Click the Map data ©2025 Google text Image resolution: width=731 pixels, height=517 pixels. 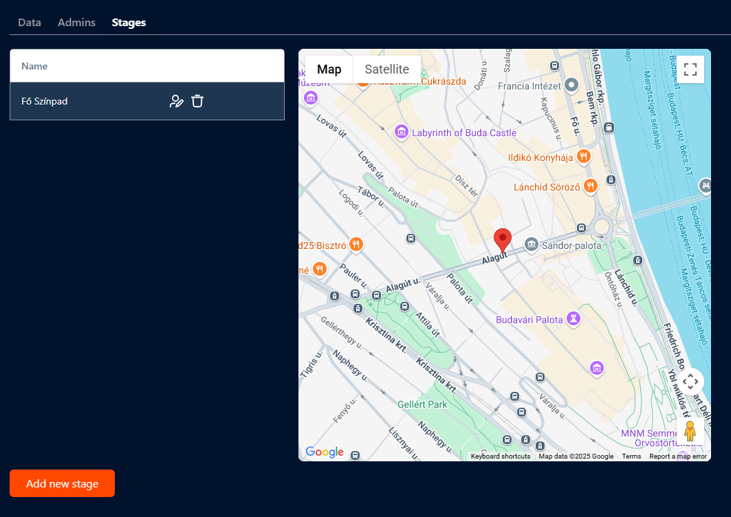point(576,456)
